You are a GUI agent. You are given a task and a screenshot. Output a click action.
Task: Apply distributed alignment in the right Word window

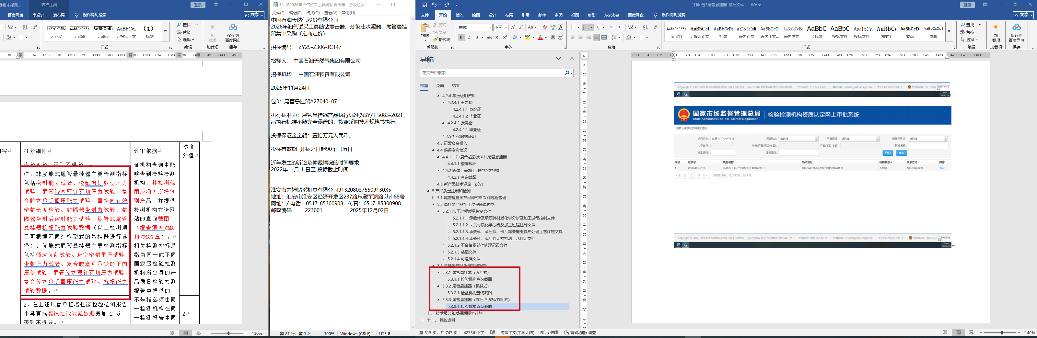coord(604,38)
